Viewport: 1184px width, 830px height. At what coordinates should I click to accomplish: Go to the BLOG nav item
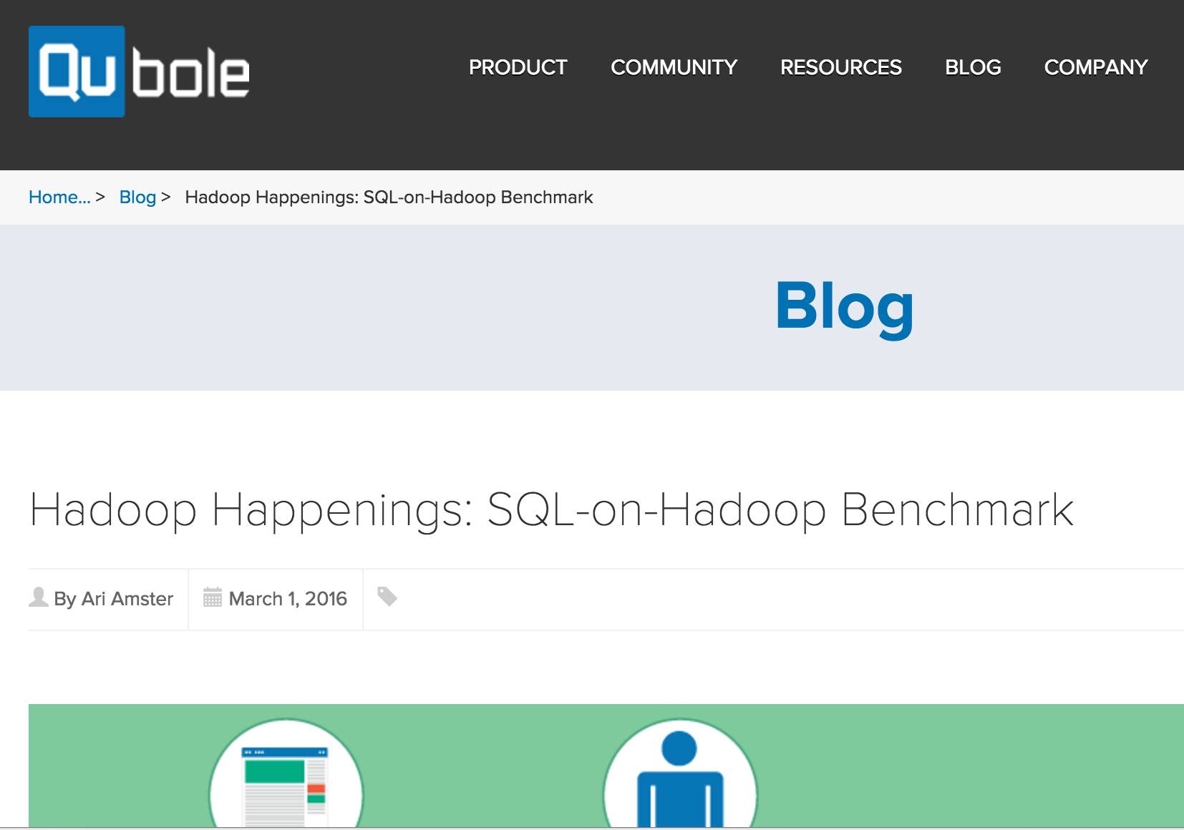973,67
